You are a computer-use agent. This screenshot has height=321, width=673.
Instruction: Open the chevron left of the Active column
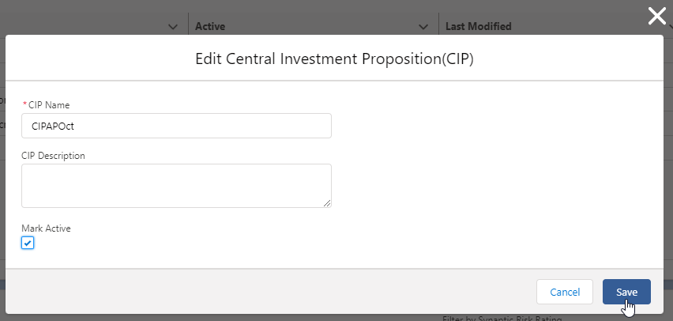coord(173,27)
